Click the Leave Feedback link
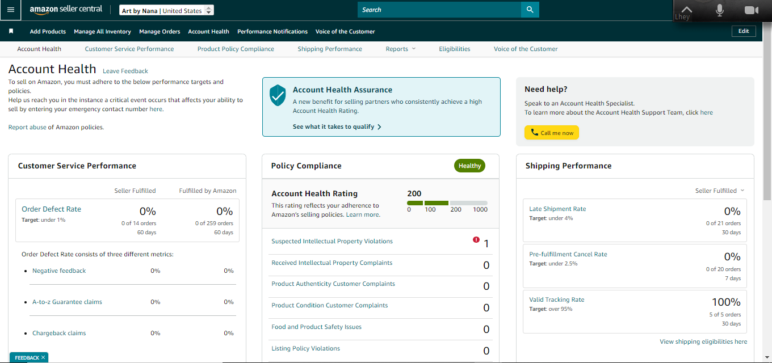772x363 pixels. (125, 71)
